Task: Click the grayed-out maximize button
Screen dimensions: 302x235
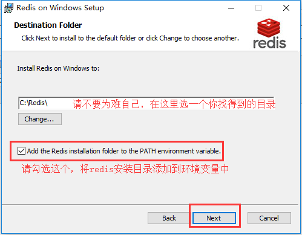Action: (258, 8)
